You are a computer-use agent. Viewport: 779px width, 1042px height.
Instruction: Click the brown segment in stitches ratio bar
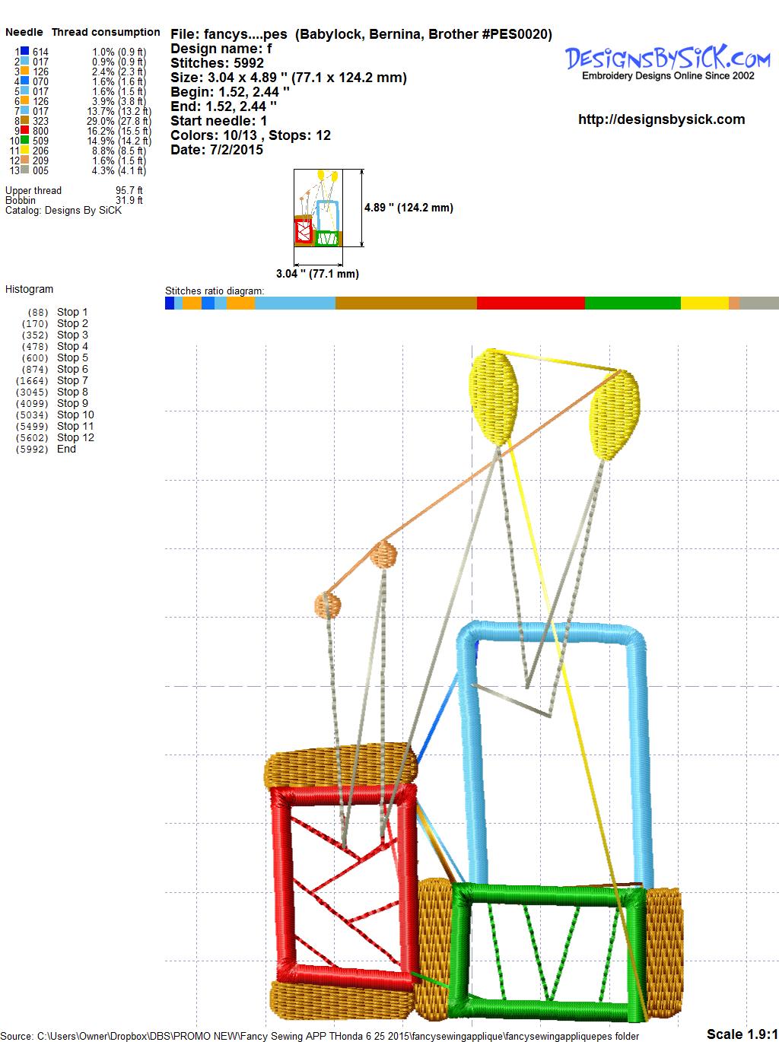[405, 303]
